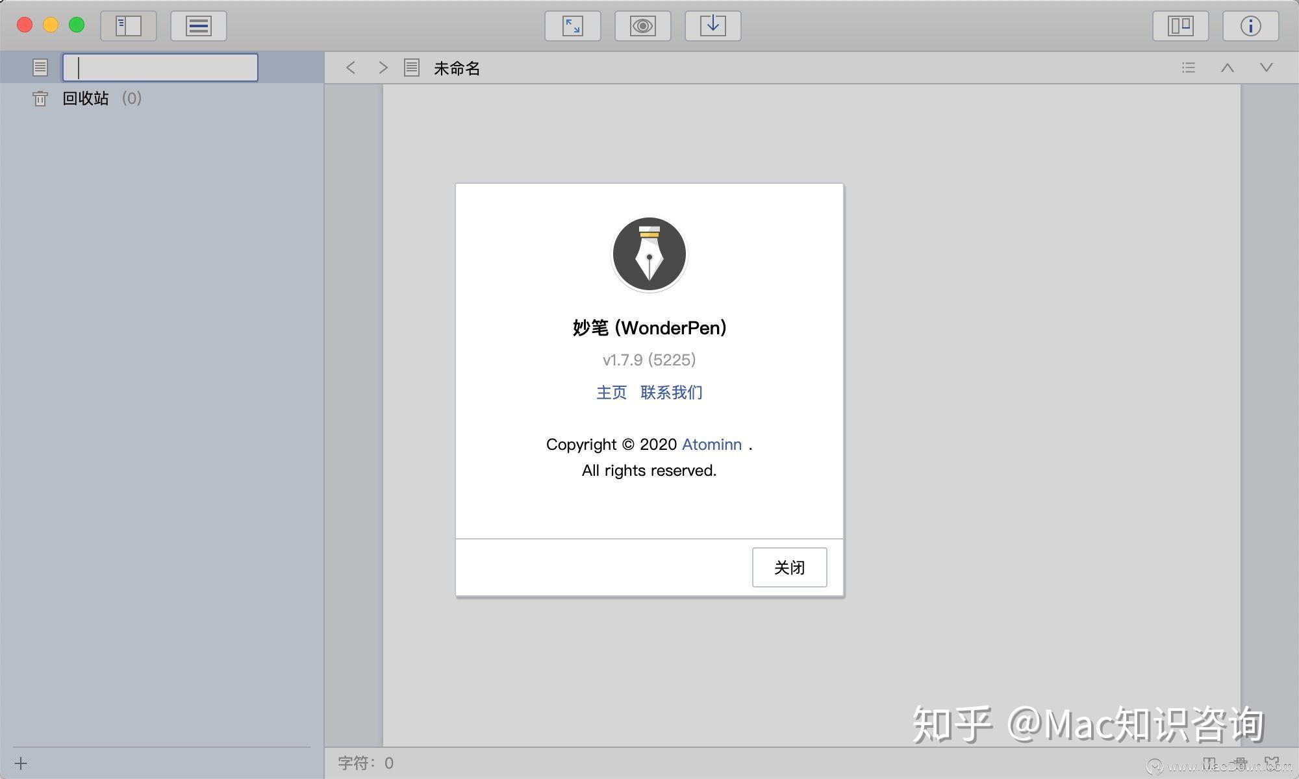
Task: Enter fullscreen with the expand arrows button
Action: point(573,26)
